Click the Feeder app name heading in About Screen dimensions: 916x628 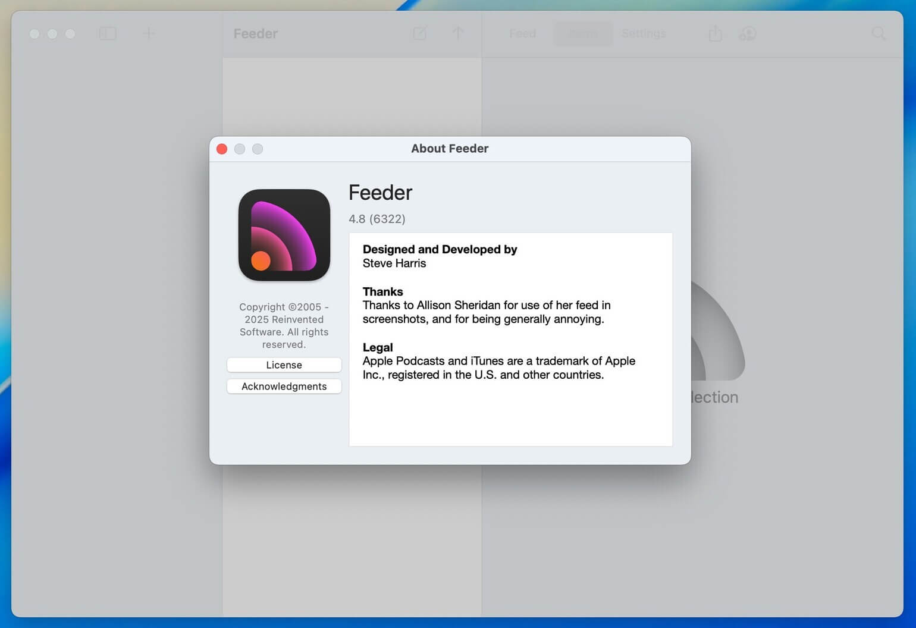click(x=381, y=193)
